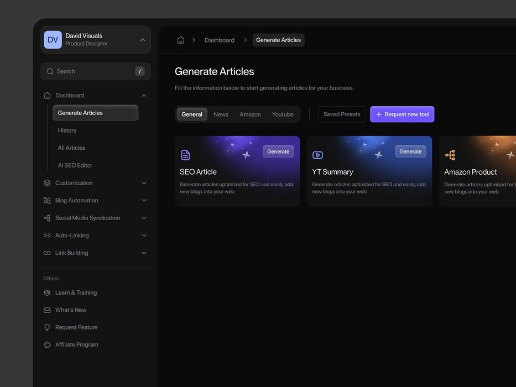Expand the Link Building submenu
The height and width of the screenshot is (387, 516).
pyautogui.click(x=144, y=253)
